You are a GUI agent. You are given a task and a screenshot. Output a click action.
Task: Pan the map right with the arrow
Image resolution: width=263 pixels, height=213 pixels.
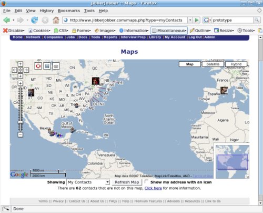[26, 70]
